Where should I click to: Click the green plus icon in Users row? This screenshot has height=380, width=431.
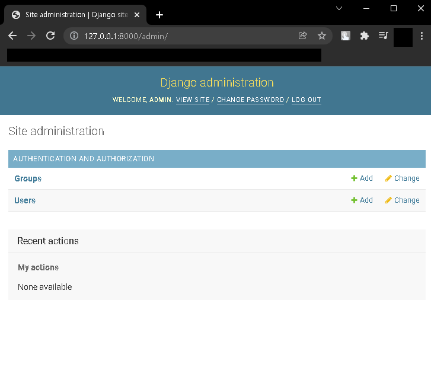tap(354, 200)
